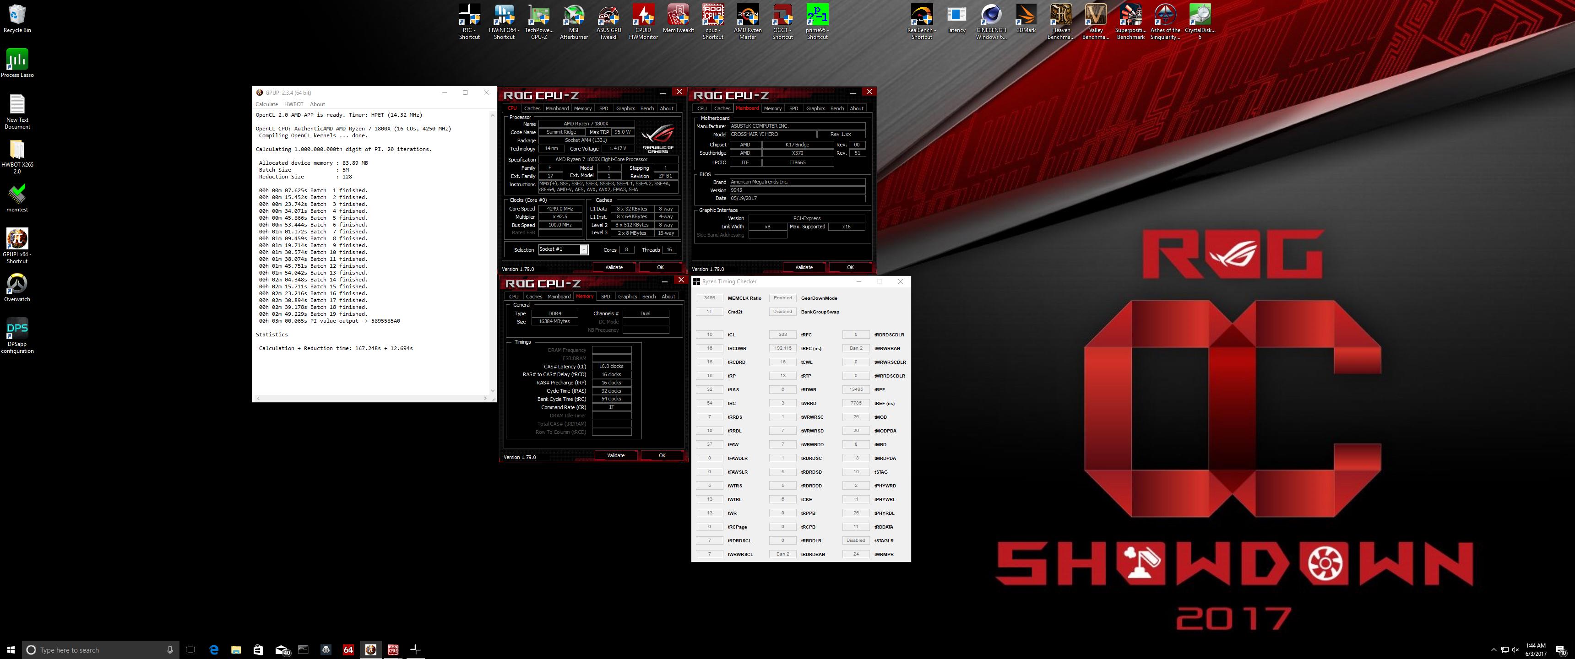Select the HWiNFO64 shortcut icon

click(x=504, y=22)
